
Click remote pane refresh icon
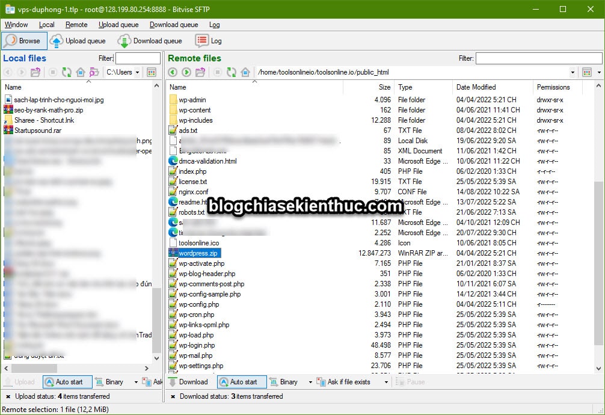[232, 72]
